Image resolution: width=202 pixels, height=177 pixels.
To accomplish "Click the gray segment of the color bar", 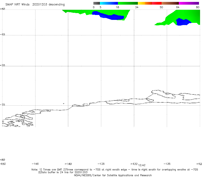I will (97, 3).
